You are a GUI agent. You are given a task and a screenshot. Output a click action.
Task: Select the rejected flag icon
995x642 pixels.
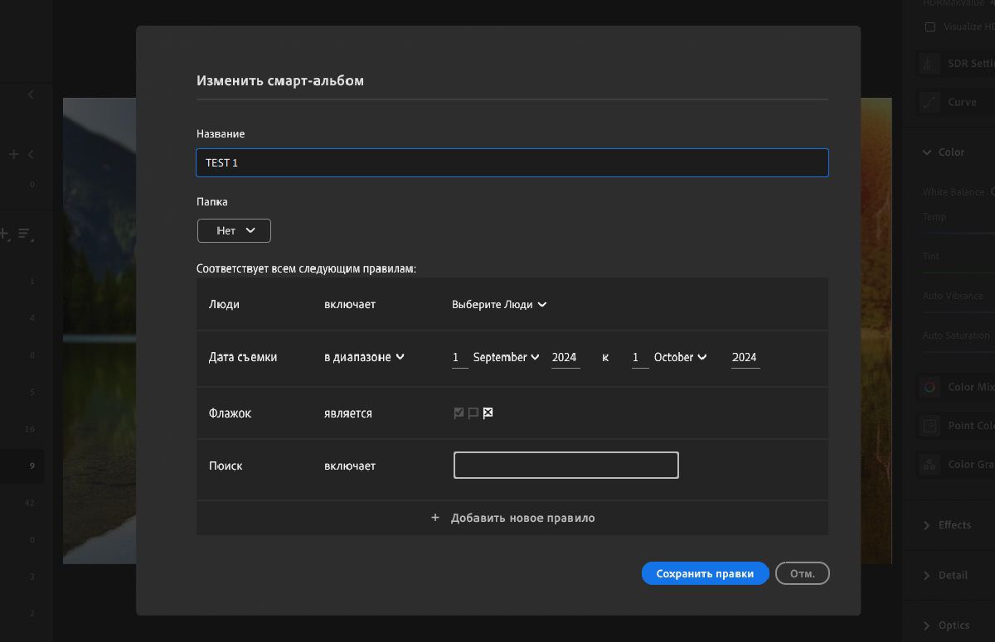[x=488, y=413]
